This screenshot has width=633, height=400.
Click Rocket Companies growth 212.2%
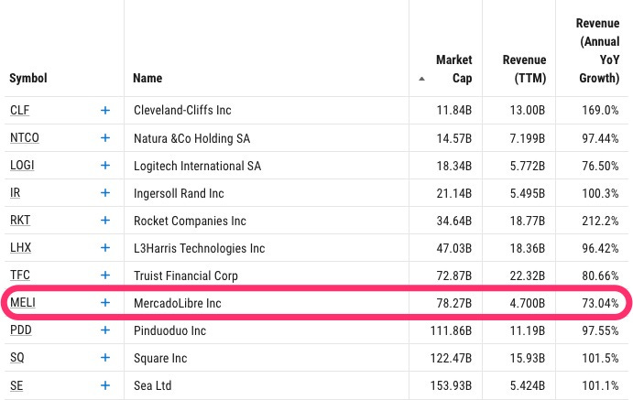(600, 221)
